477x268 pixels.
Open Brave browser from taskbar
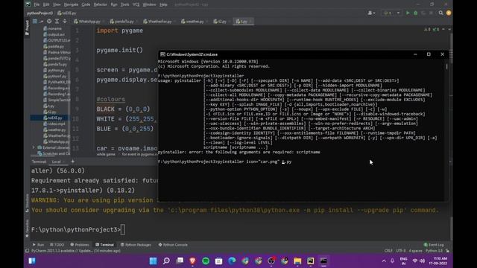(x=192, y=261)
